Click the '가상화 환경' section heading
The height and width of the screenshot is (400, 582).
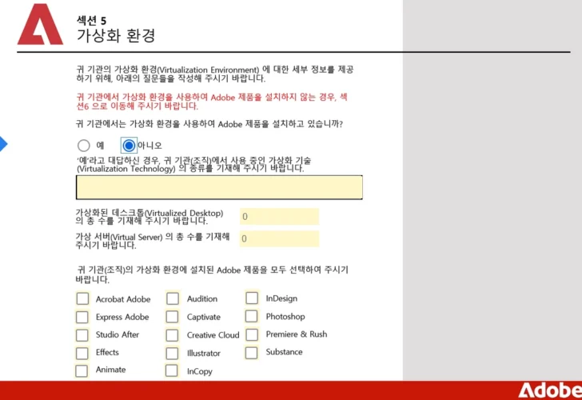click(x=116, y=36)
